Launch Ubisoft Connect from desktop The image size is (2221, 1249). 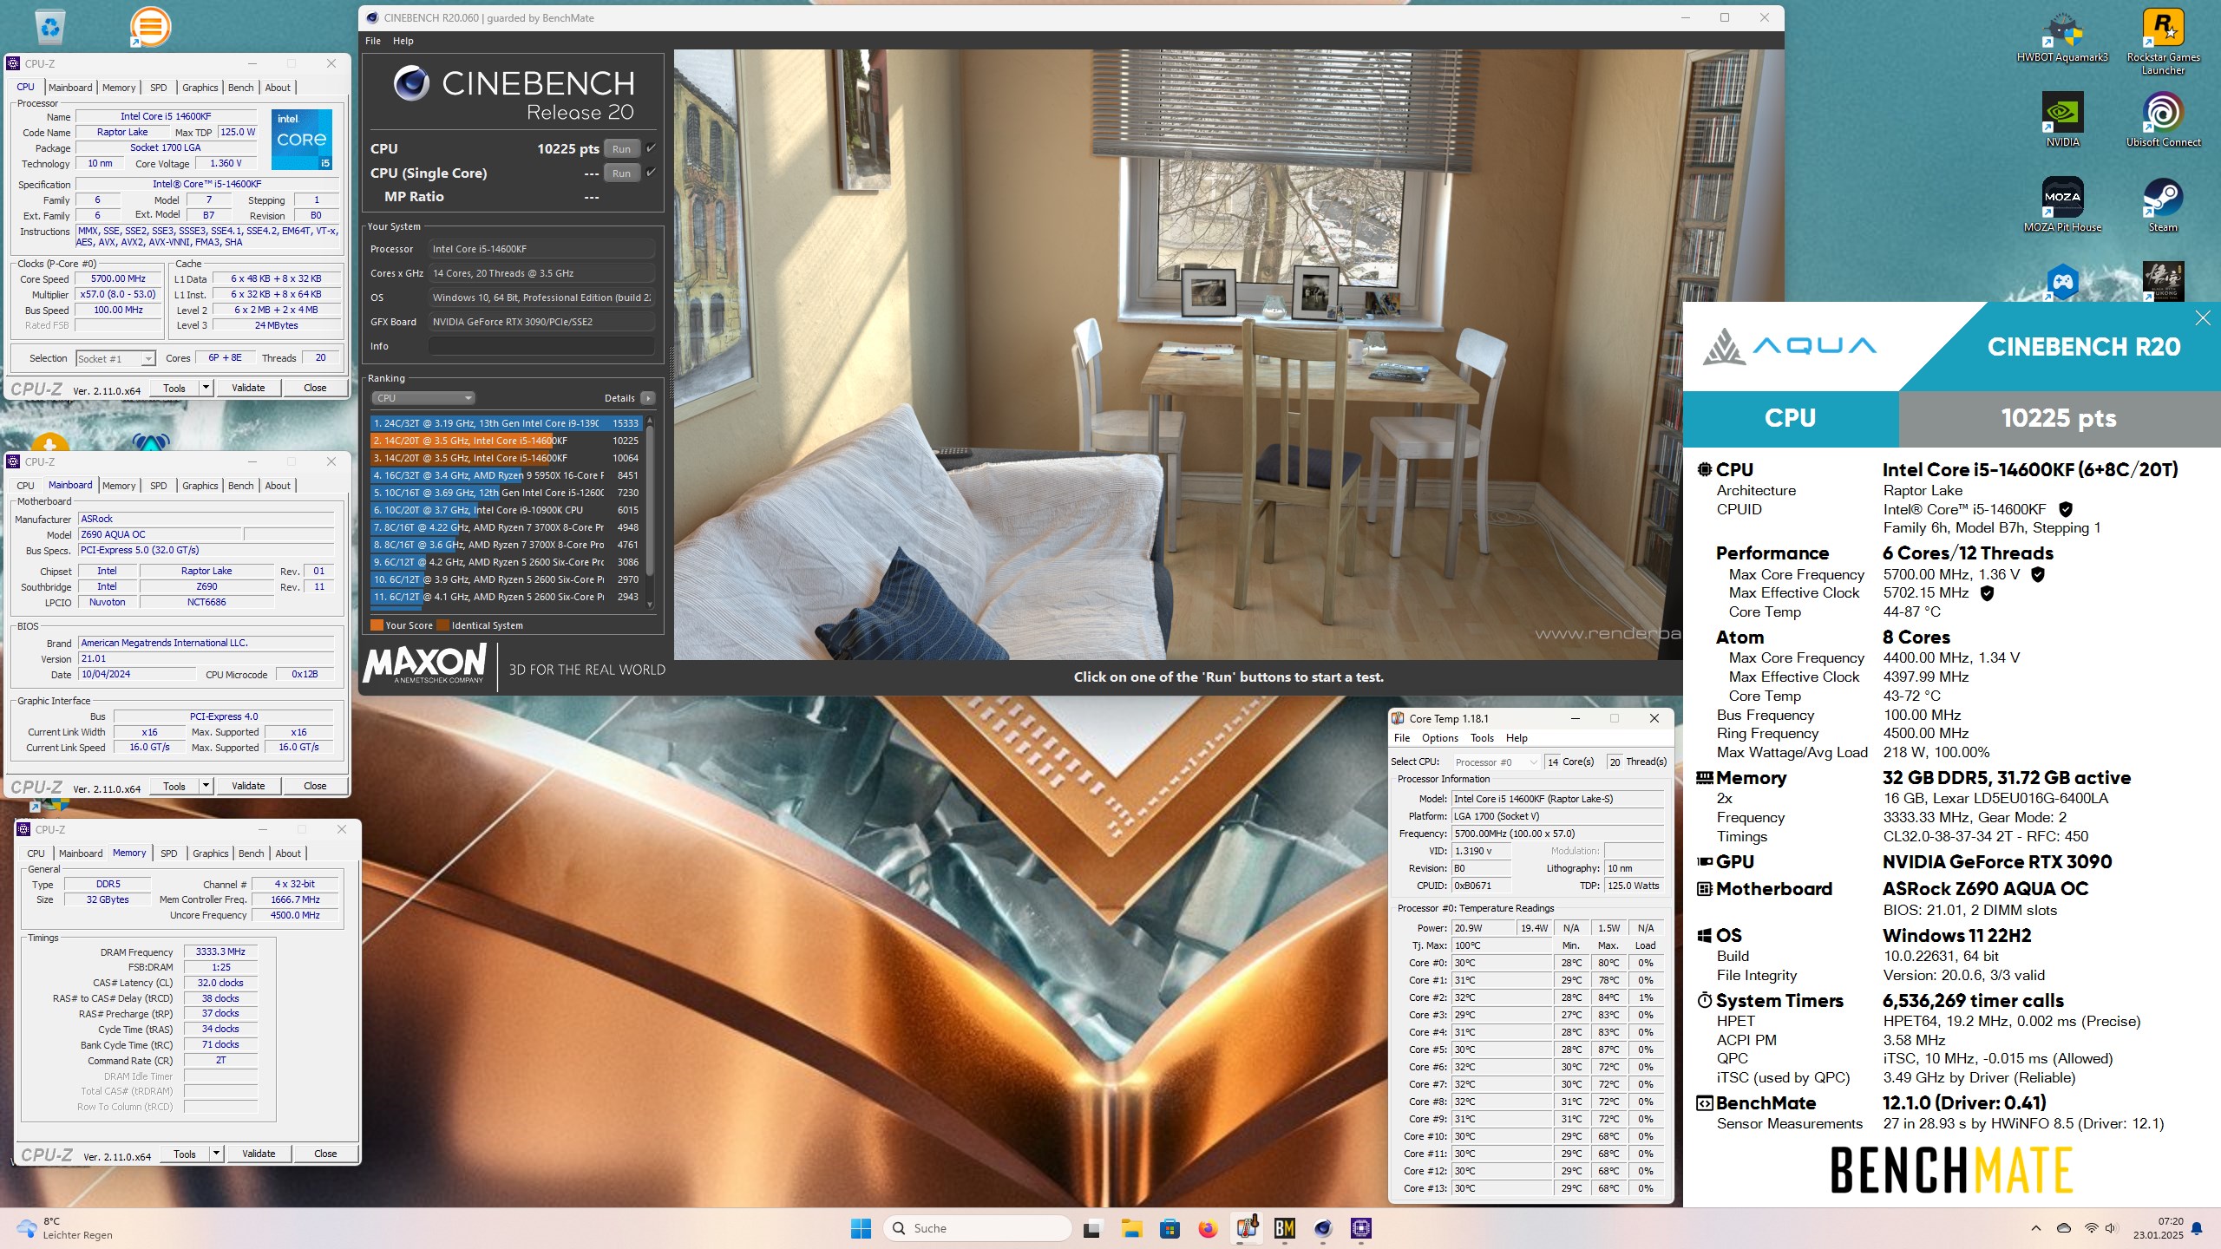tap(2163, 120)
